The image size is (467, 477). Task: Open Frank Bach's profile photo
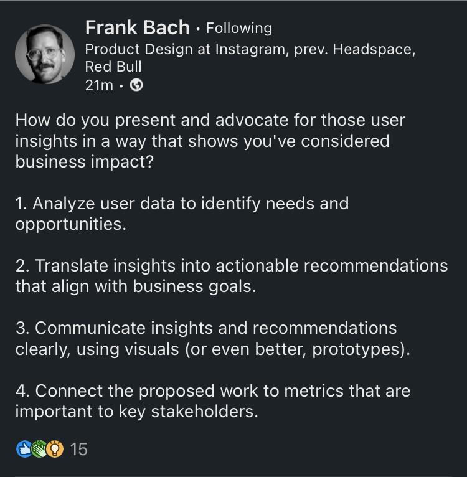[45, 54]
